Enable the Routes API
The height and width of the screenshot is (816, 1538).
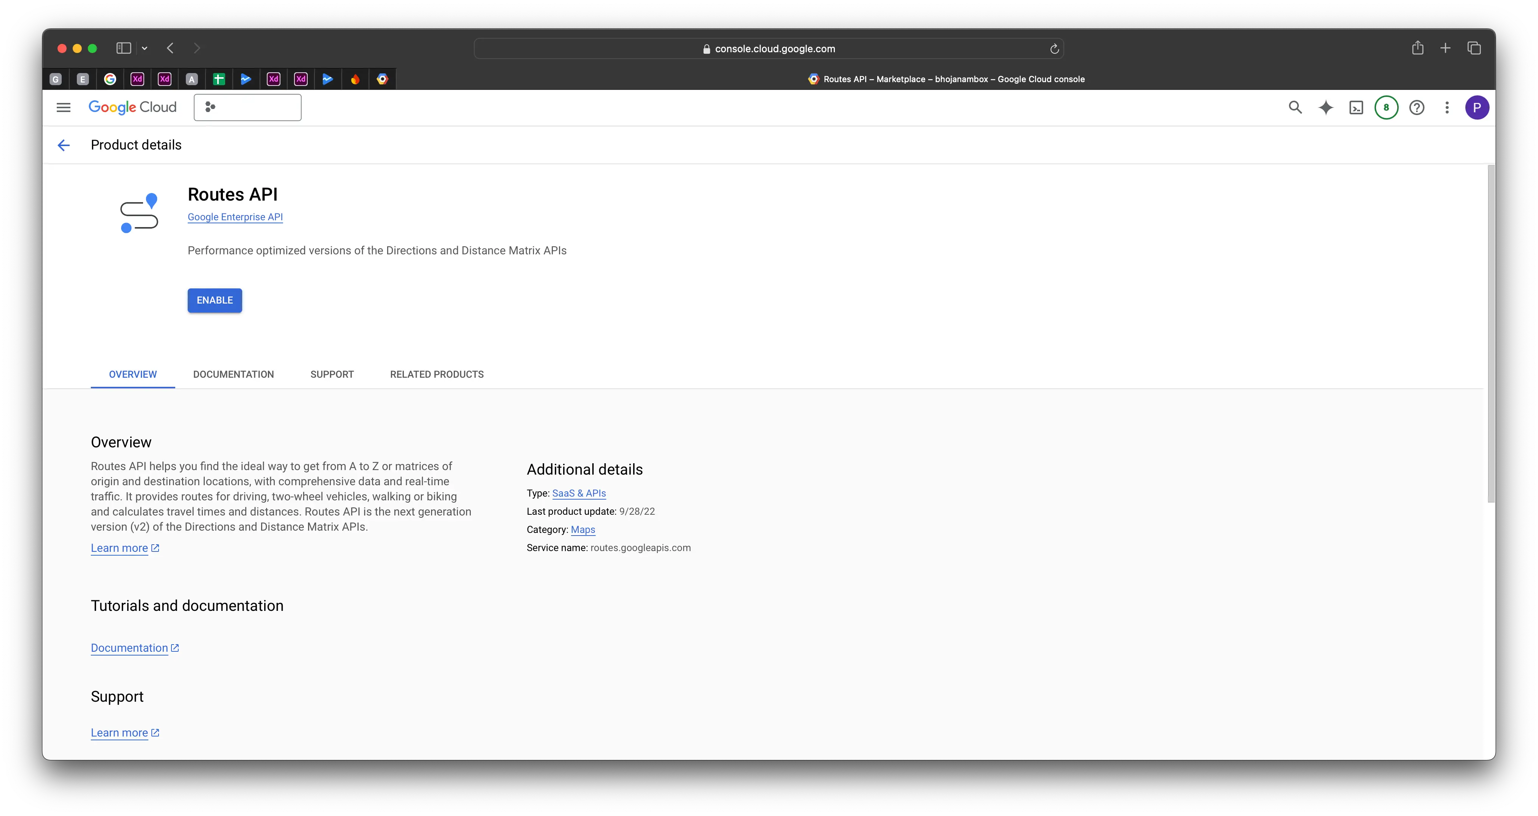tap(215, 300)
